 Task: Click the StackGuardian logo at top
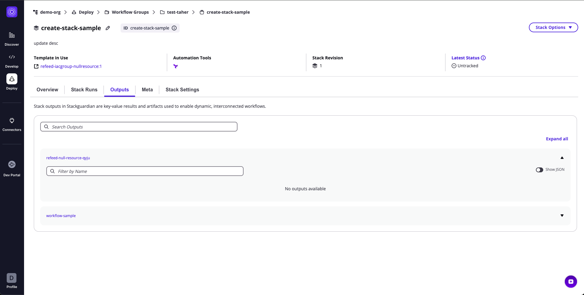(12, 12)
